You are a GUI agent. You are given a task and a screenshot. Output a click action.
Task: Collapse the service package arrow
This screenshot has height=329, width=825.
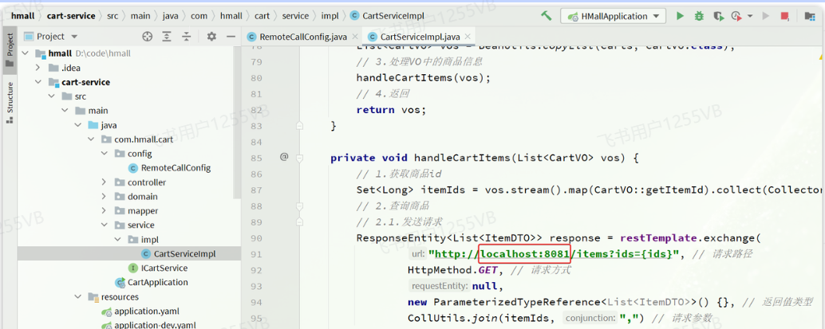104,225
